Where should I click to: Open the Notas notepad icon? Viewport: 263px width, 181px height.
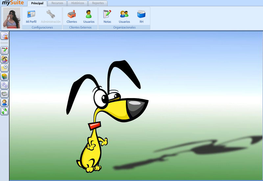click(x=107, y=16)
